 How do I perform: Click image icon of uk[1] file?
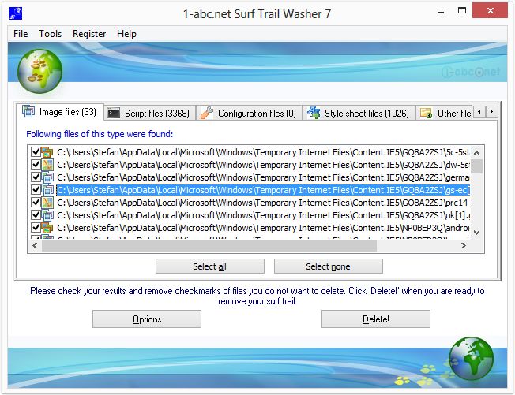point(47,215)
